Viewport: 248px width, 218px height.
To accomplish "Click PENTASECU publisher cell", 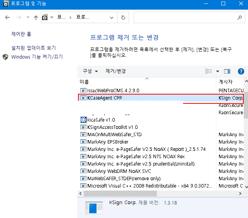I will (x=231, y=91).
